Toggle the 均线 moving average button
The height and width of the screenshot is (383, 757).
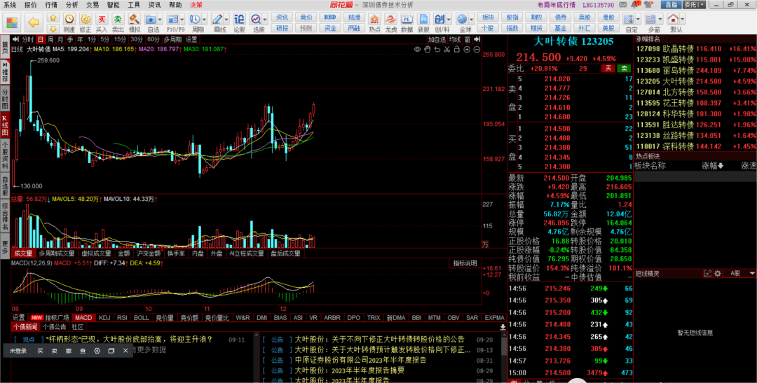pos(454,39)
